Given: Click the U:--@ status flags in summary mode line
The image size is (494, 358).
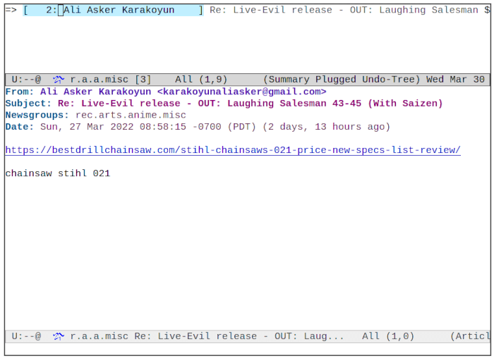Looking at the screenshot, I should [x=26, y=80].
